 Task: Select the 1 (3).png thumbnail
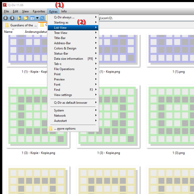click(x=170, y=116)
